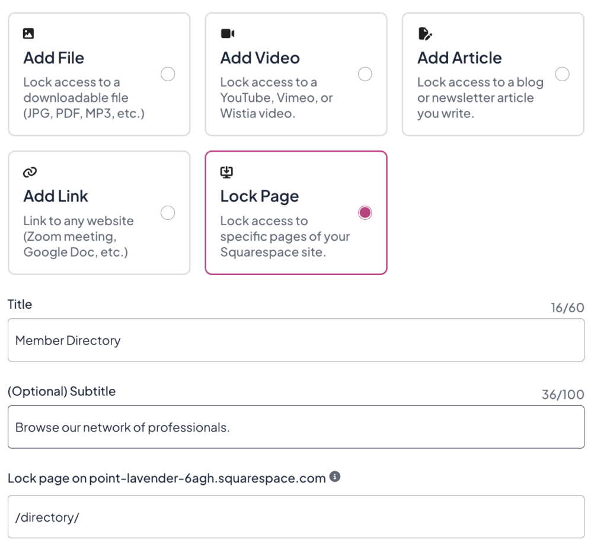
Task: Click the chain link icon on the Add Link card
Action: click(29, 171)
